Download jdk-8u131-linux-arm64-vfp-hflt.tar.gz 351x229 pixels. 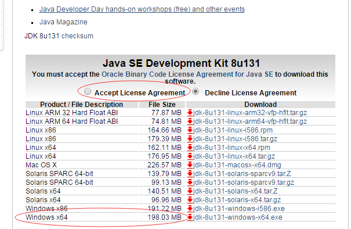250,121
